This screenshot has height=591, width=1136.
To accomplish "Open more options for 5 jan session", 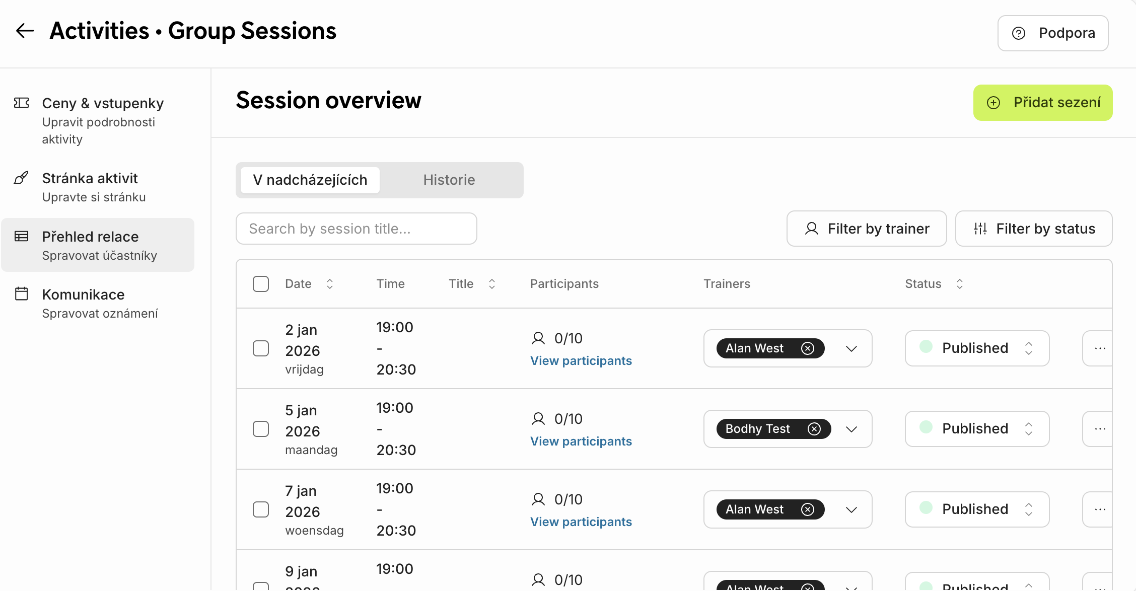I will pos(1100,429).
